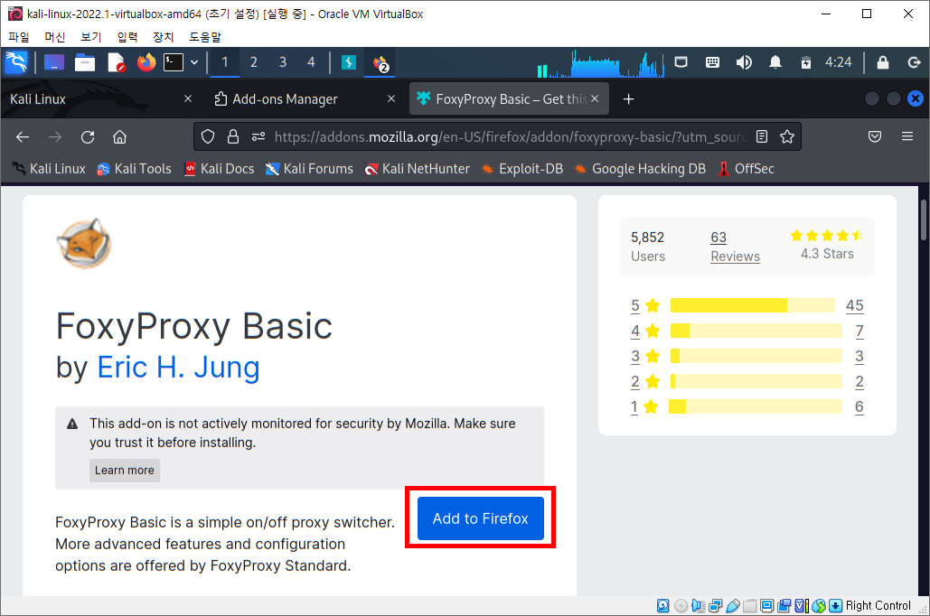Image resolution: width=930 pixels, height=616 pixels.
Task: Click the desktop show icon in Kali panel
Action: [x=54, y=62]
